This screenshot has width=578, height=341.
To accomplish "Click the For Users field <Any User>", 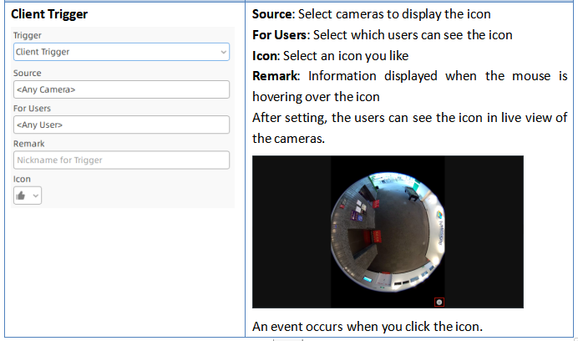I will 121,125.
